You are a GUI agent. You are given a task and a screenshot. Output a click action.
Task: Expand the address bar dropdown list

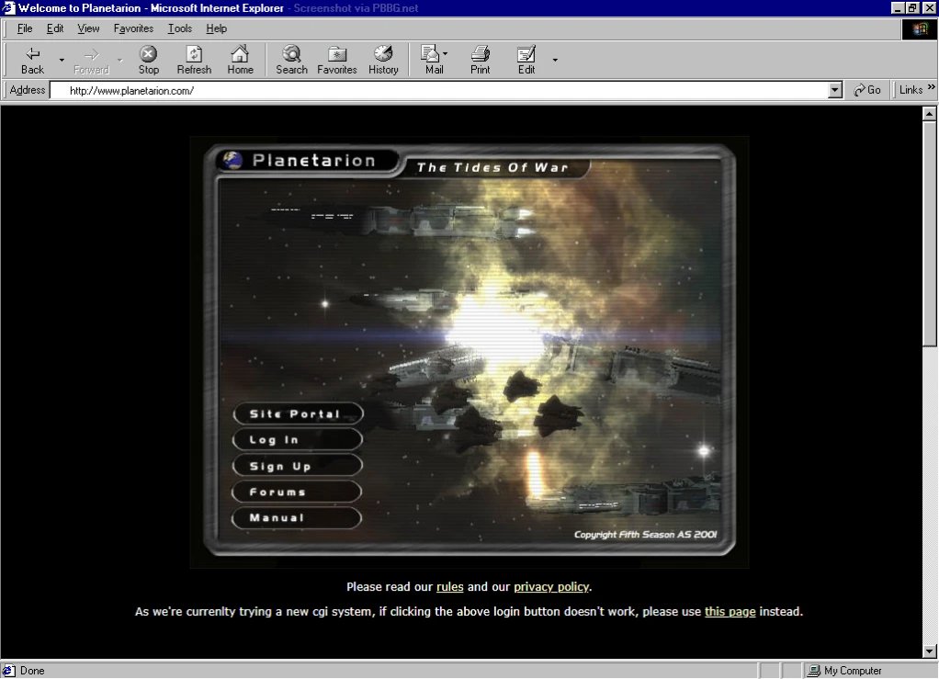tap(835, 90)
